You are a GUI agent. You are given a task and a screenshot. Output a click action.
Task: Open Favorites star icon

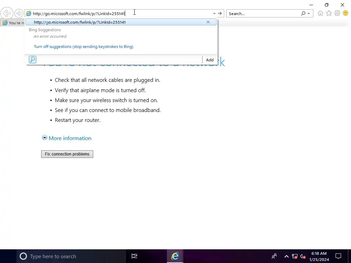click(x=329, y=13)
